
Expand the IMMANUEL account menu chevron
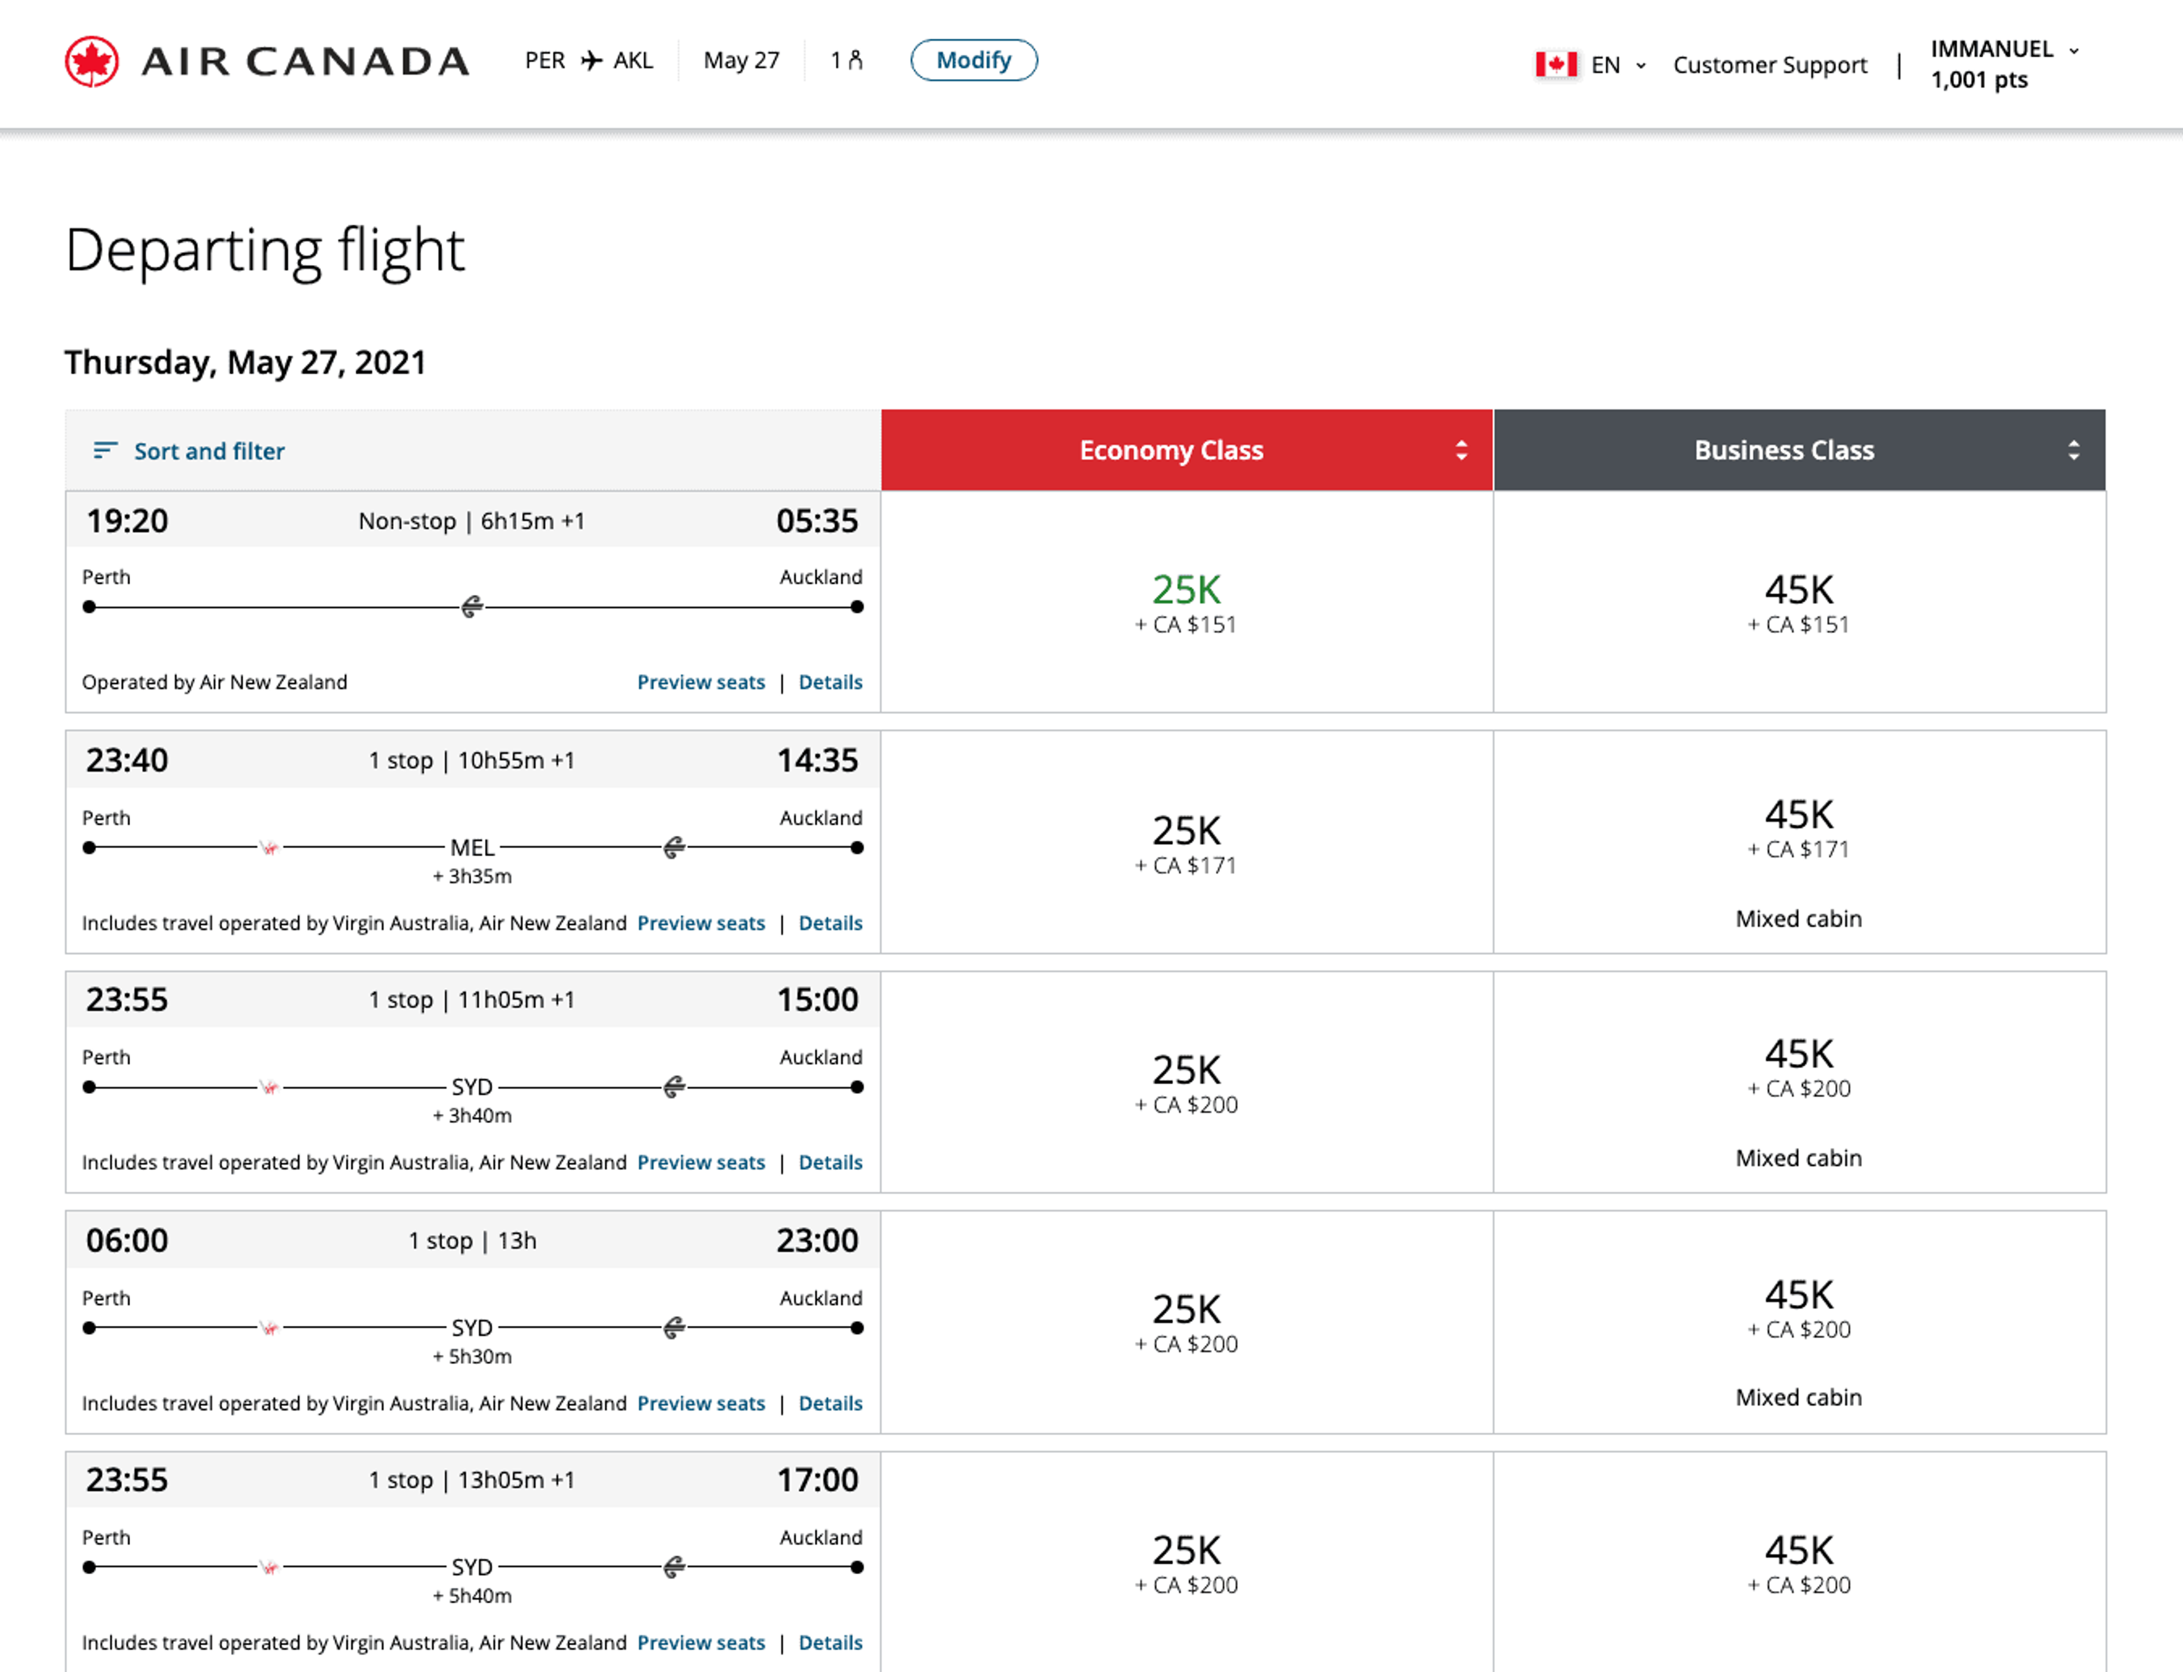click(2073, 51)
